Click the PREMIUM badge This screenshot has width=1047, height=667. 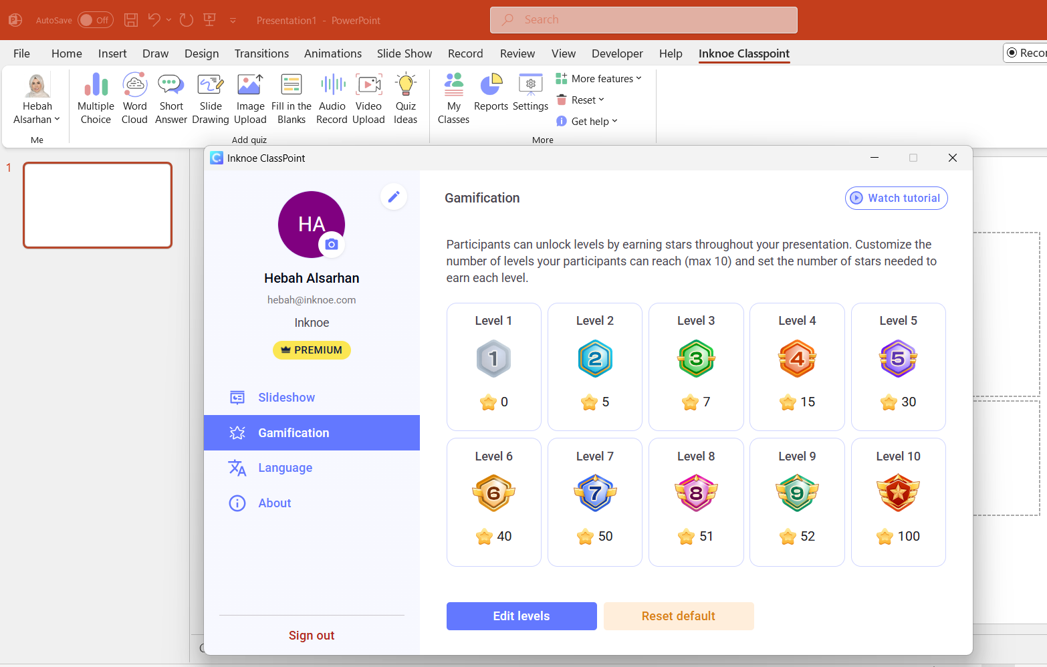point(312,350)
